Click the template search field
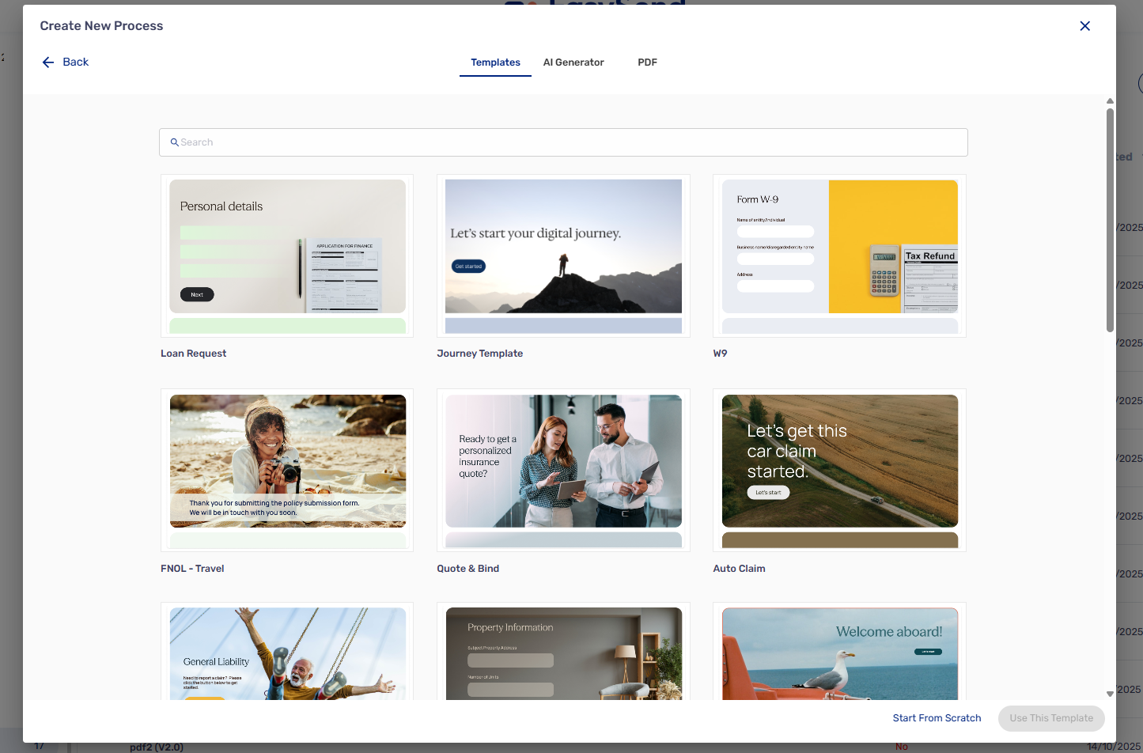Viewport: 1143px width, 753px height. [563, 142]
